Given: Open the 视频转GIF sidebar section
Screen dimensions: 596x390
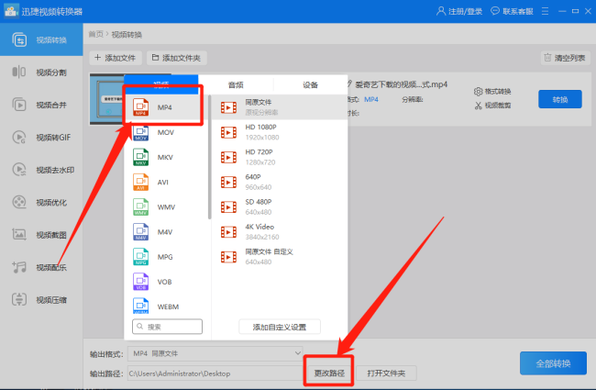Looking at the screenshot, I should [x=41, y=138].
